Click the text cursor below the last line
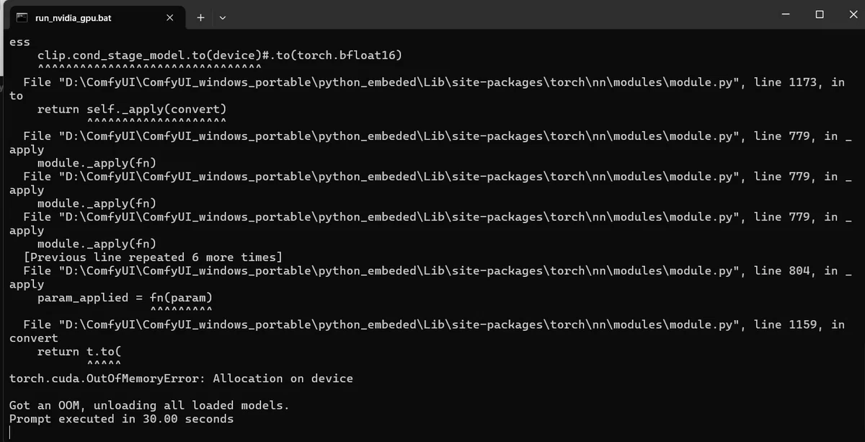Image resolution: width=865 pixels, height=442 pixels. pos(10,432)
